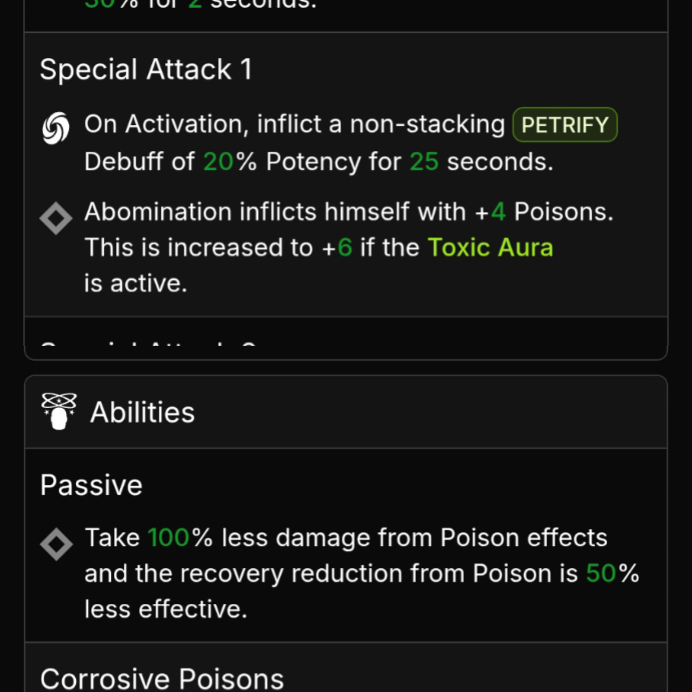Tap the green 25 seconds value

[x=424, y=161]
